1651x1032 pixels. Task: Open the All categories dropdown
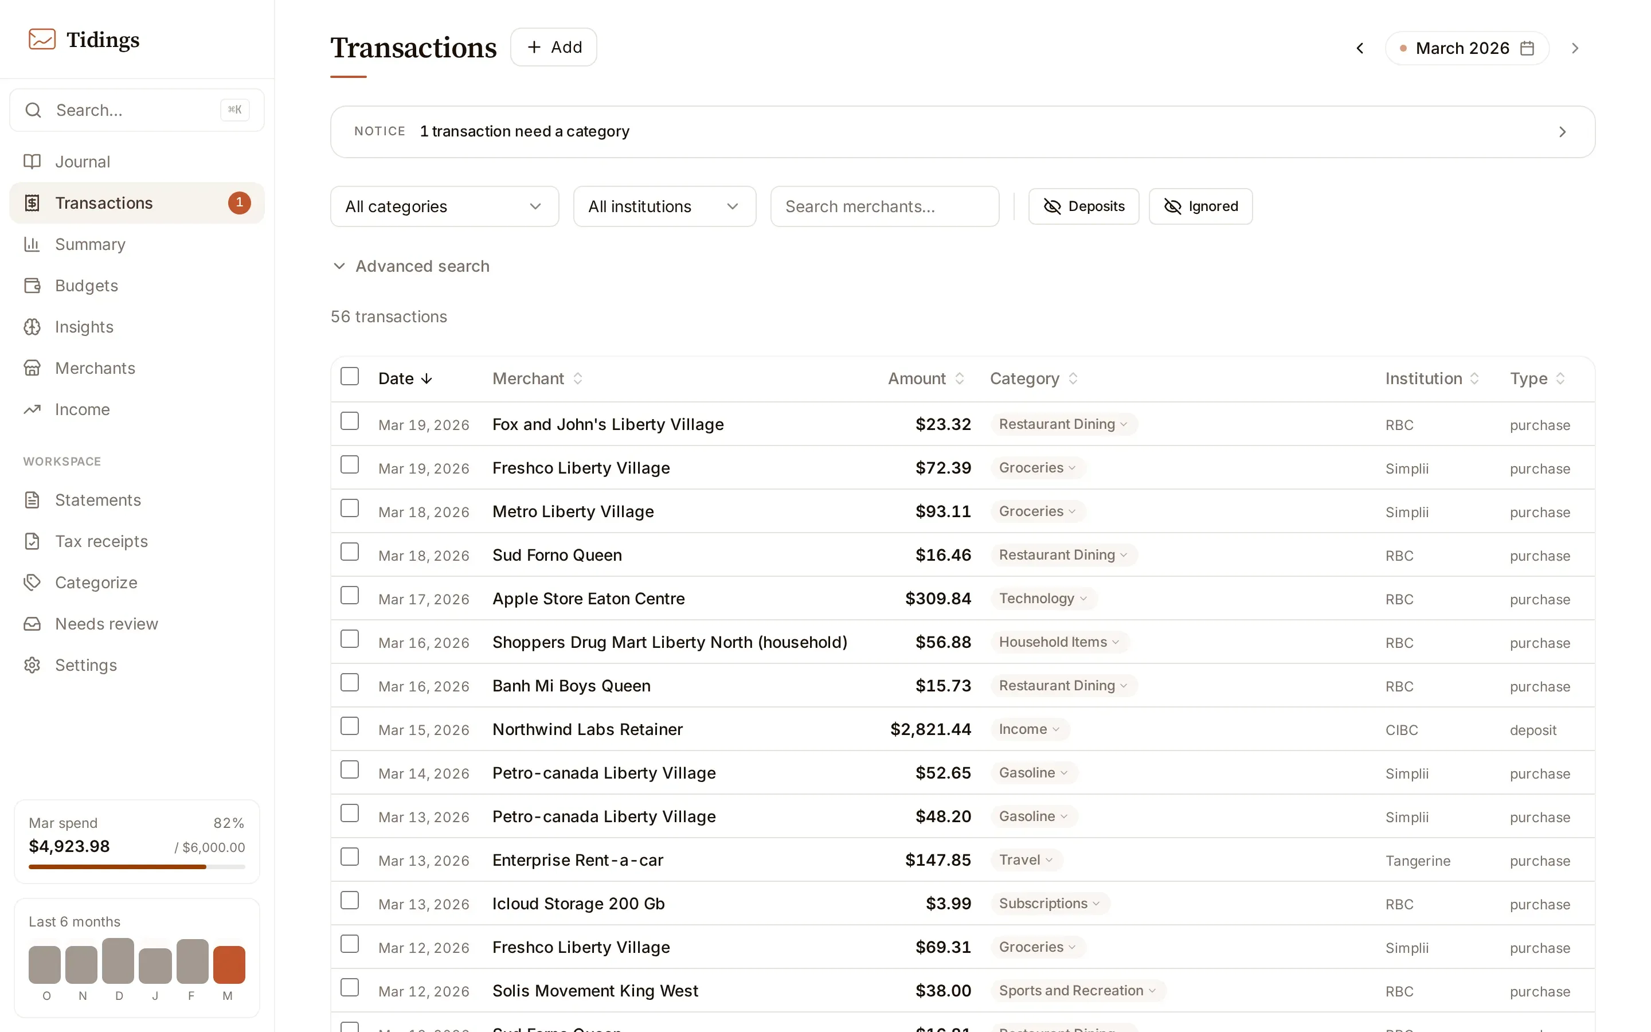point(445,206)
